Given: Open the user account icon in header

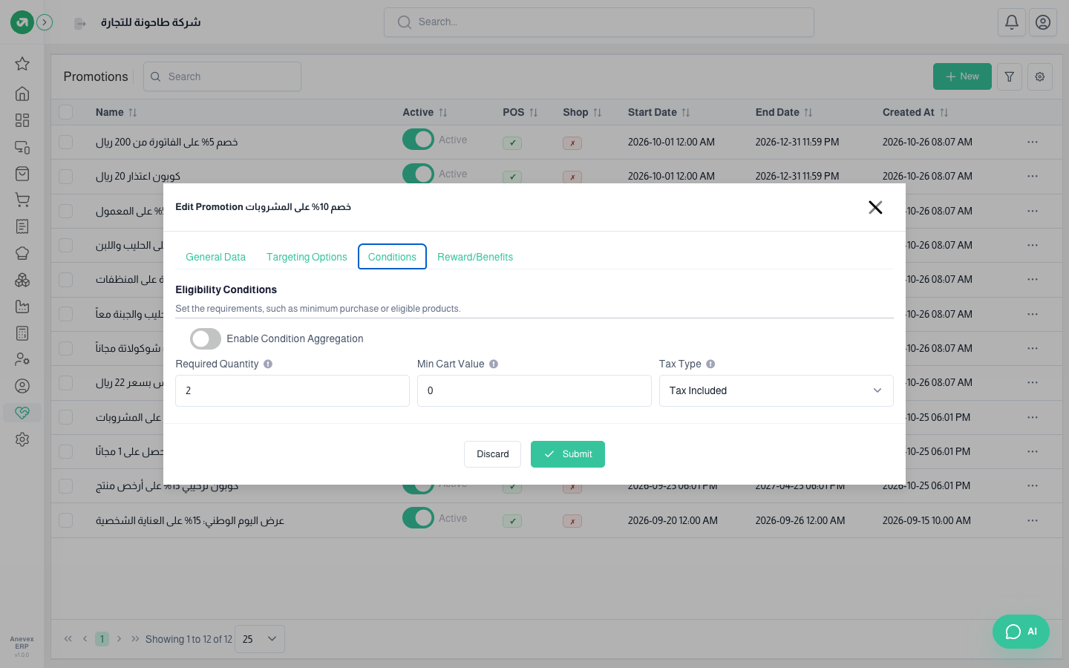Looking at the screenshot, I should point(1043,22).
